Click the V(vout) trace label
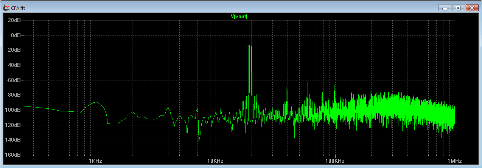The image size is (482, 168). (239, 16)
